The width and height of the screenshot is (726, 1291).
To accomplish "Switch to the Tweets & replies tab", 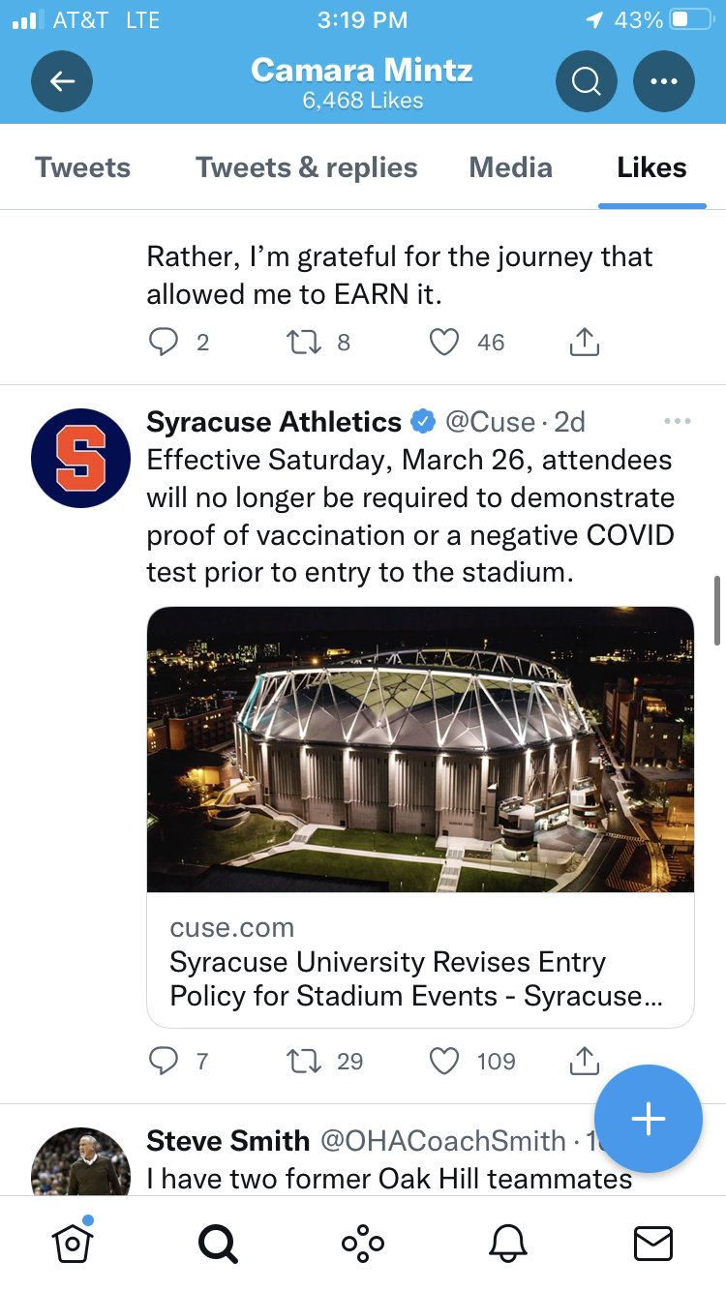I will [x=307, y=167].
